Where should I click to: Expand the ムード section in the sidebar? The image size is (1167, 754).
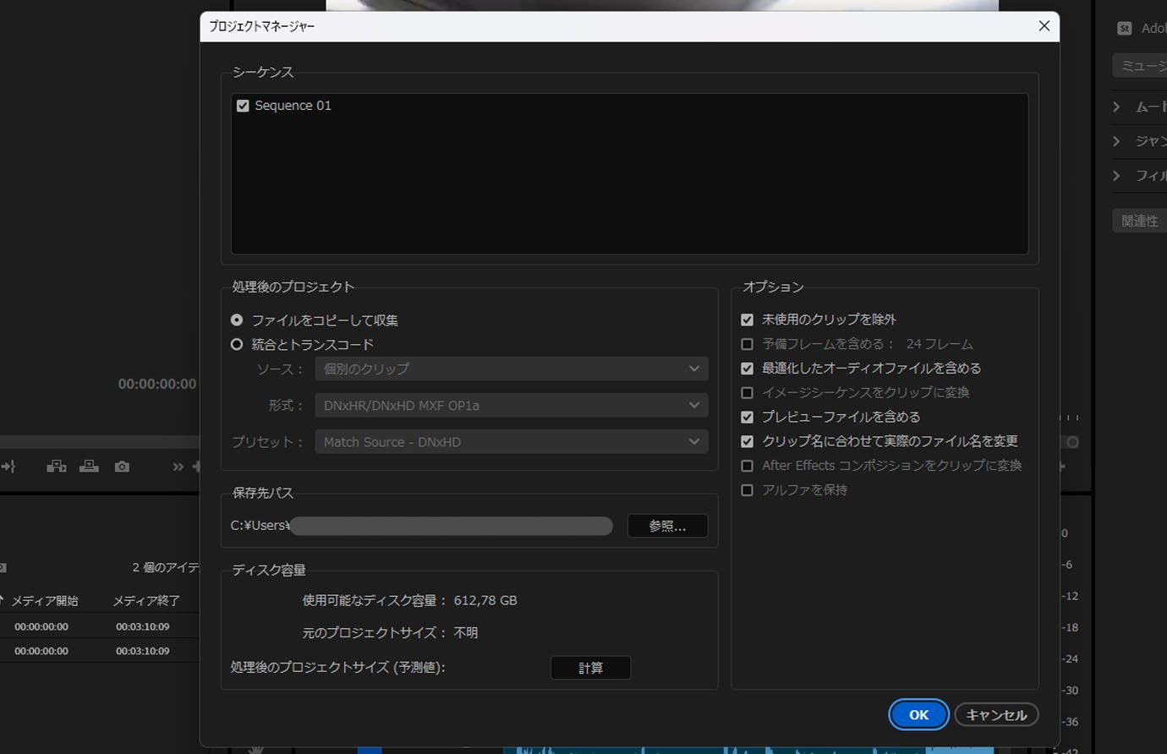point(1117,106)
